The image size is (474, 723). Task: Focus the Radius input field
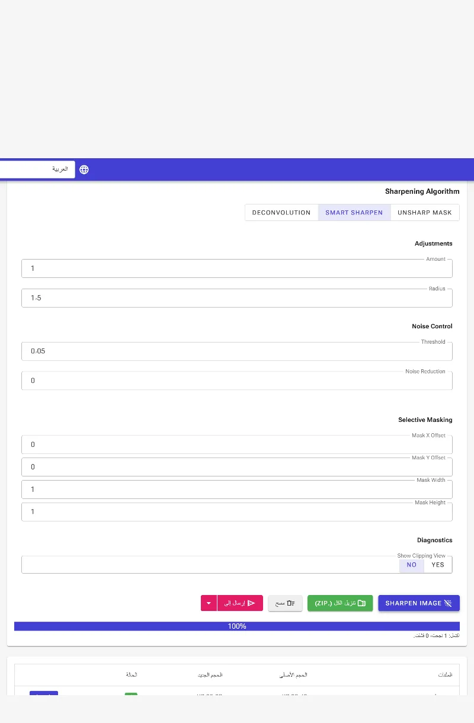[x=237, y=298]
